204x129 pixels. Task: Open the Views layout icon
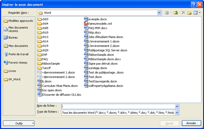tap(195, 13)
